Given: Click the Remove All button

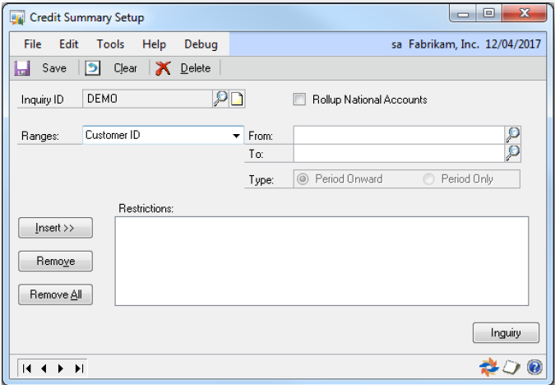Looking at the screenshot, I should point(55,295).
